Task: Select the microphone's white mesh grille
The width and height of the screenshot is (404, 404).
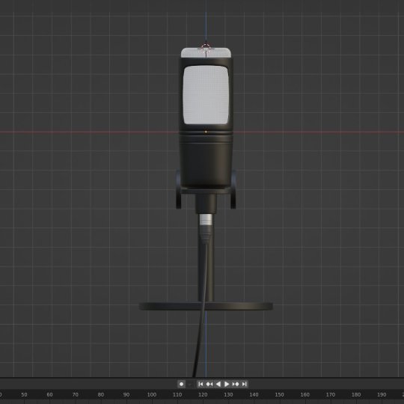Action: coord(206,95)
